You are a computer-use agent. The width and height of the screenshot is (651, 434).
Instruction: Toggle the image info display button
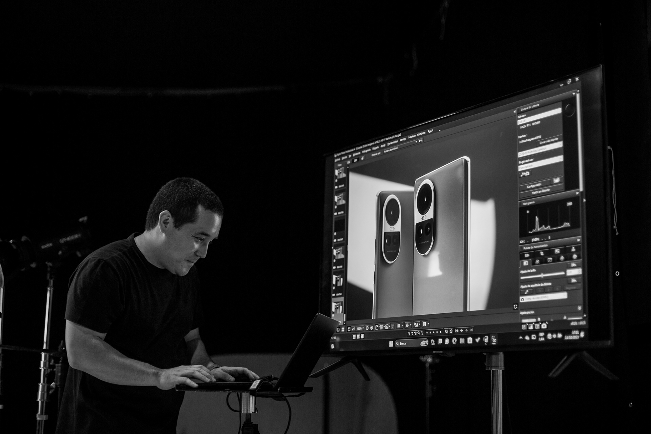tap(425, 324)
